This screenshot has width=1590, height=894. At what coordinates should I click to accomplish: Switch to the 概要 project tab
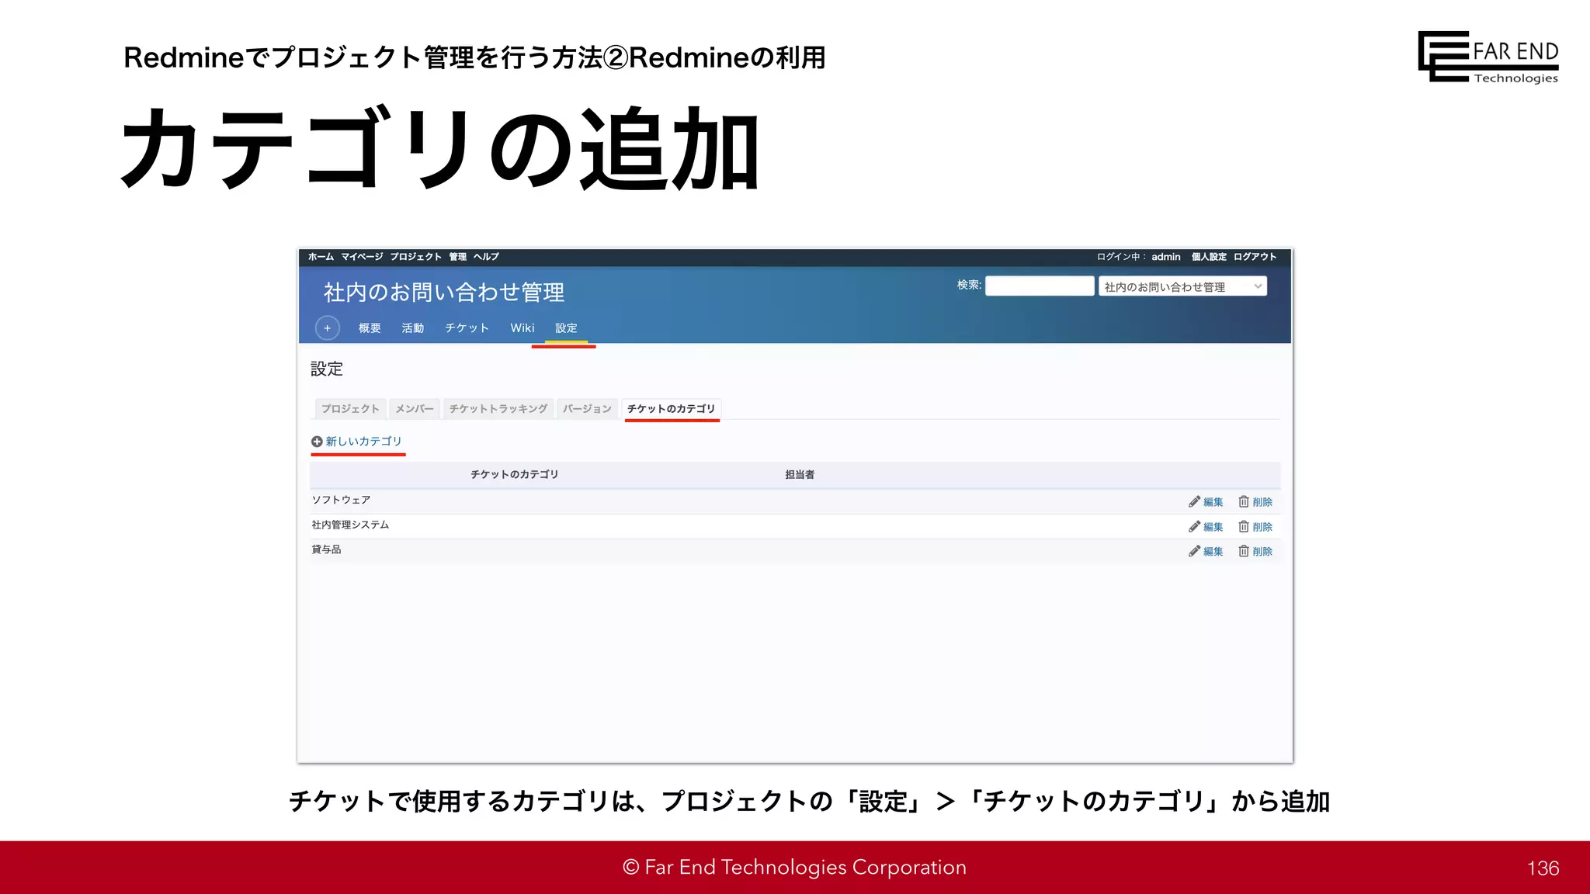pos(370,328)
